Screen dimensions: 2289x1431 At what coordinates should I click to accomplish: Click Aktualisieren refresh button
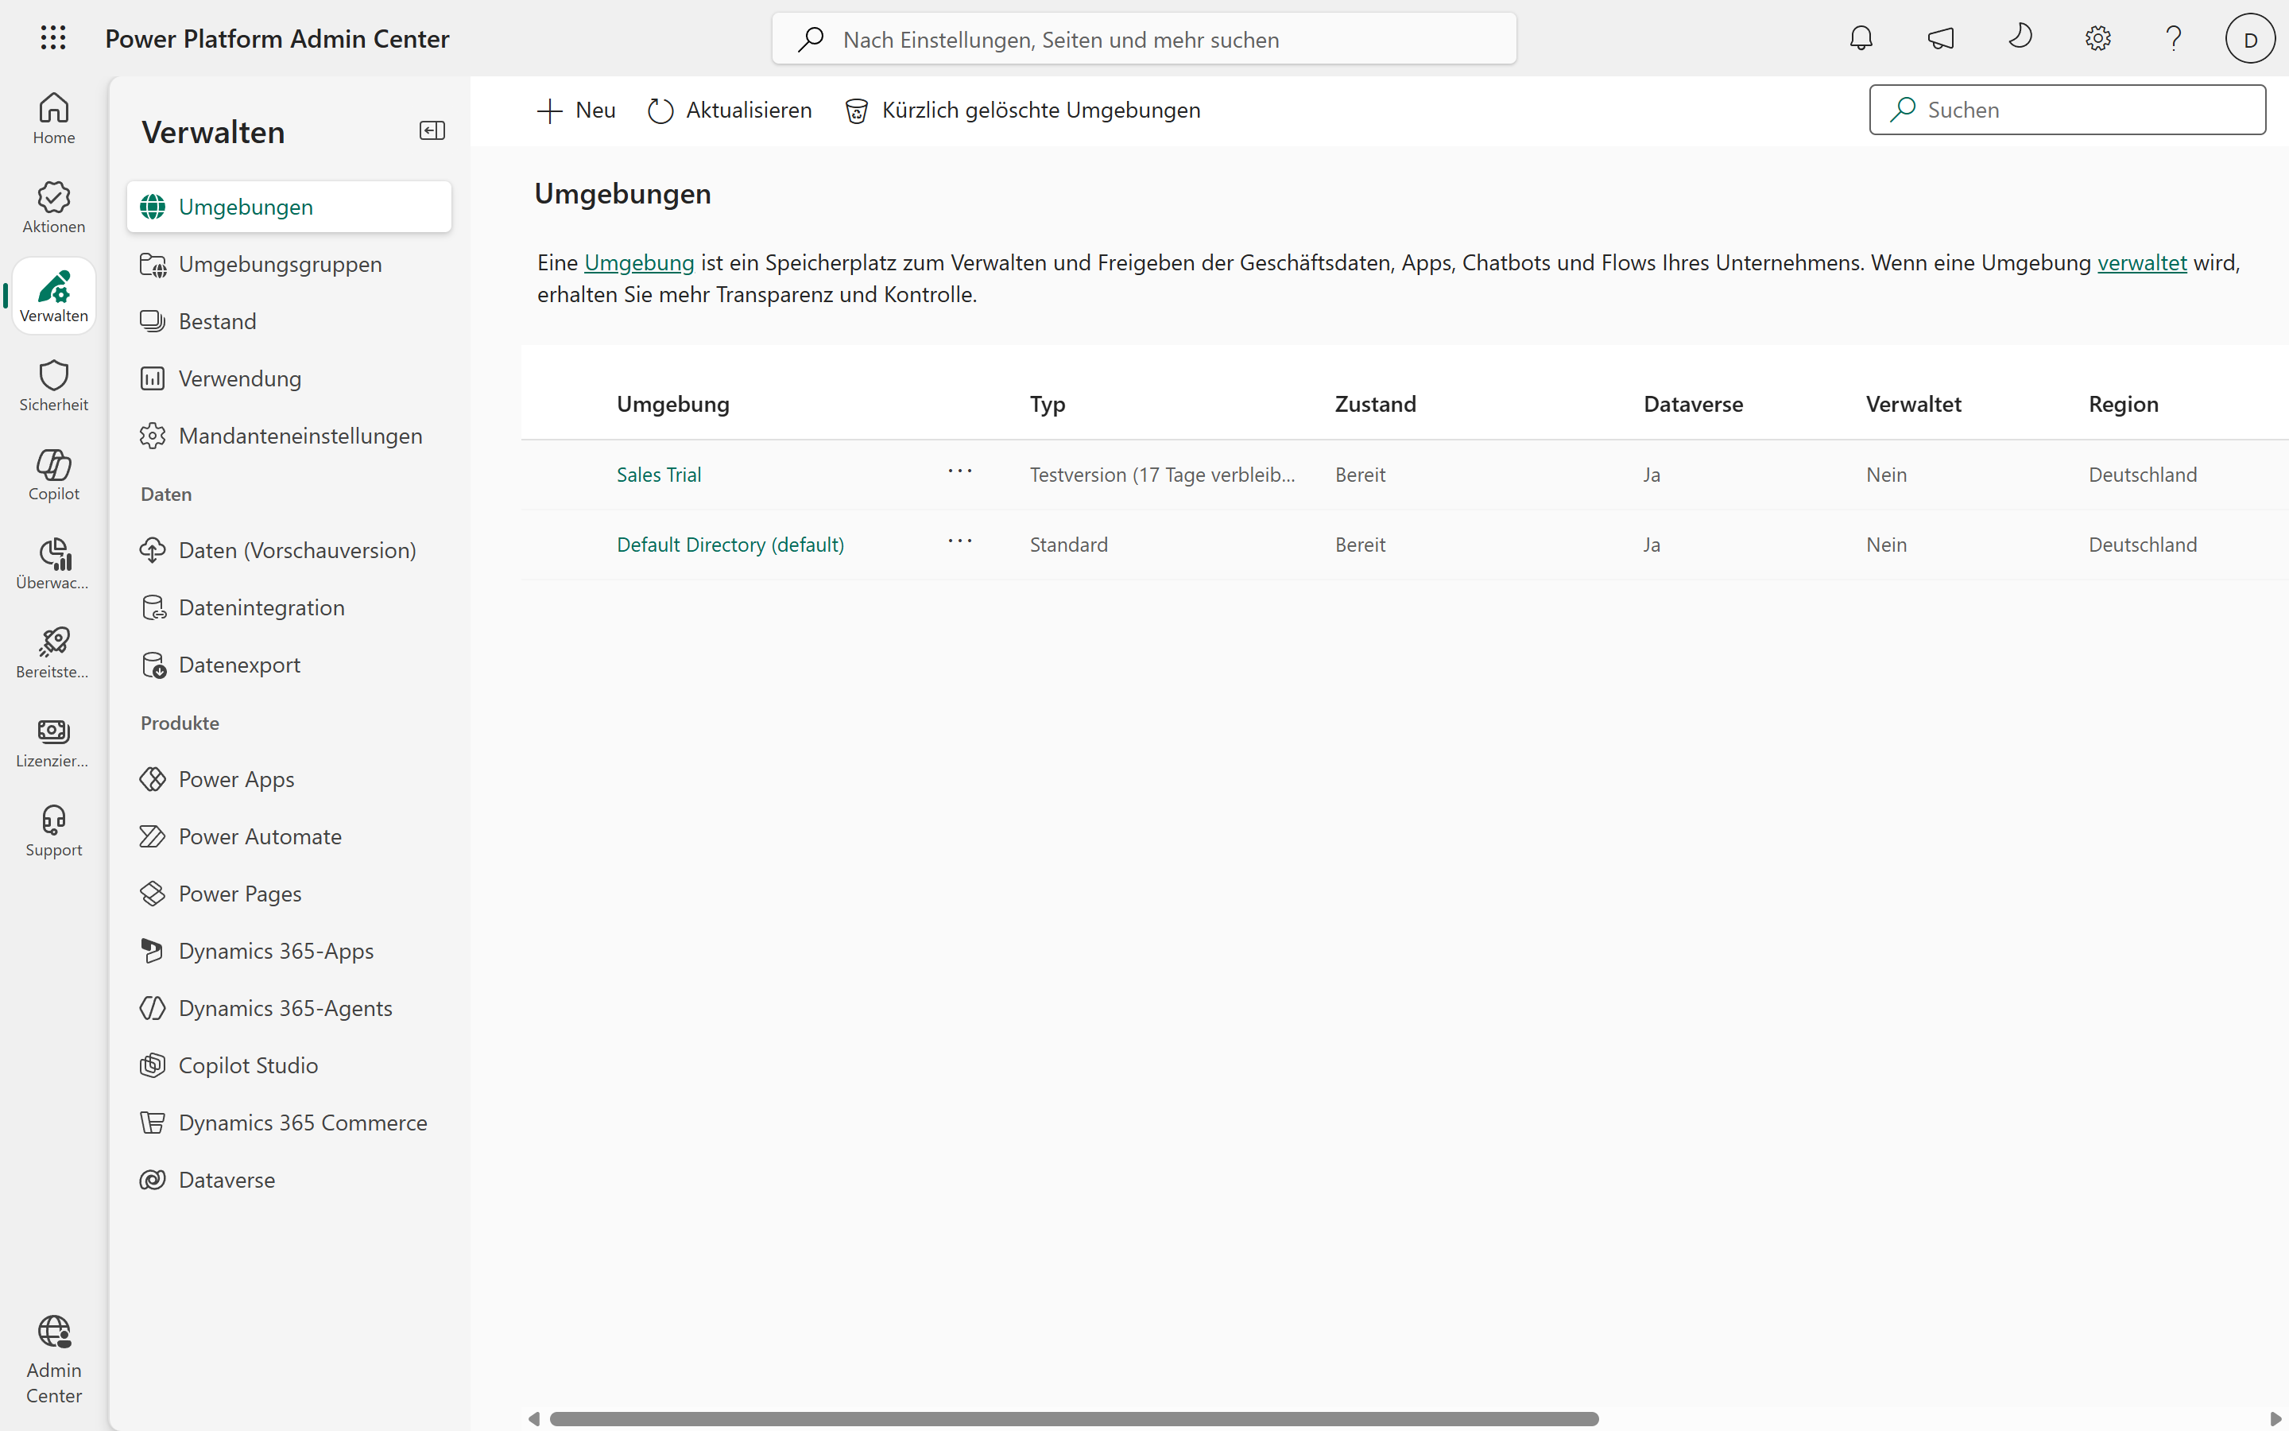[x=730, y=110]
